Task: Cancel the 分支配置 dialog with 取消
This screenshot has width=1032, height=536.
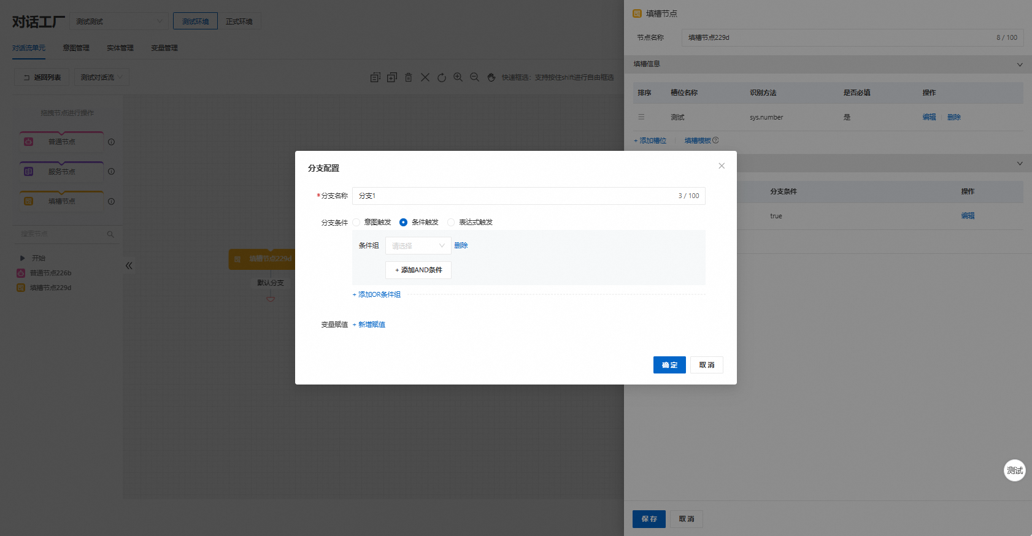Action: click(x=707, y=365)
